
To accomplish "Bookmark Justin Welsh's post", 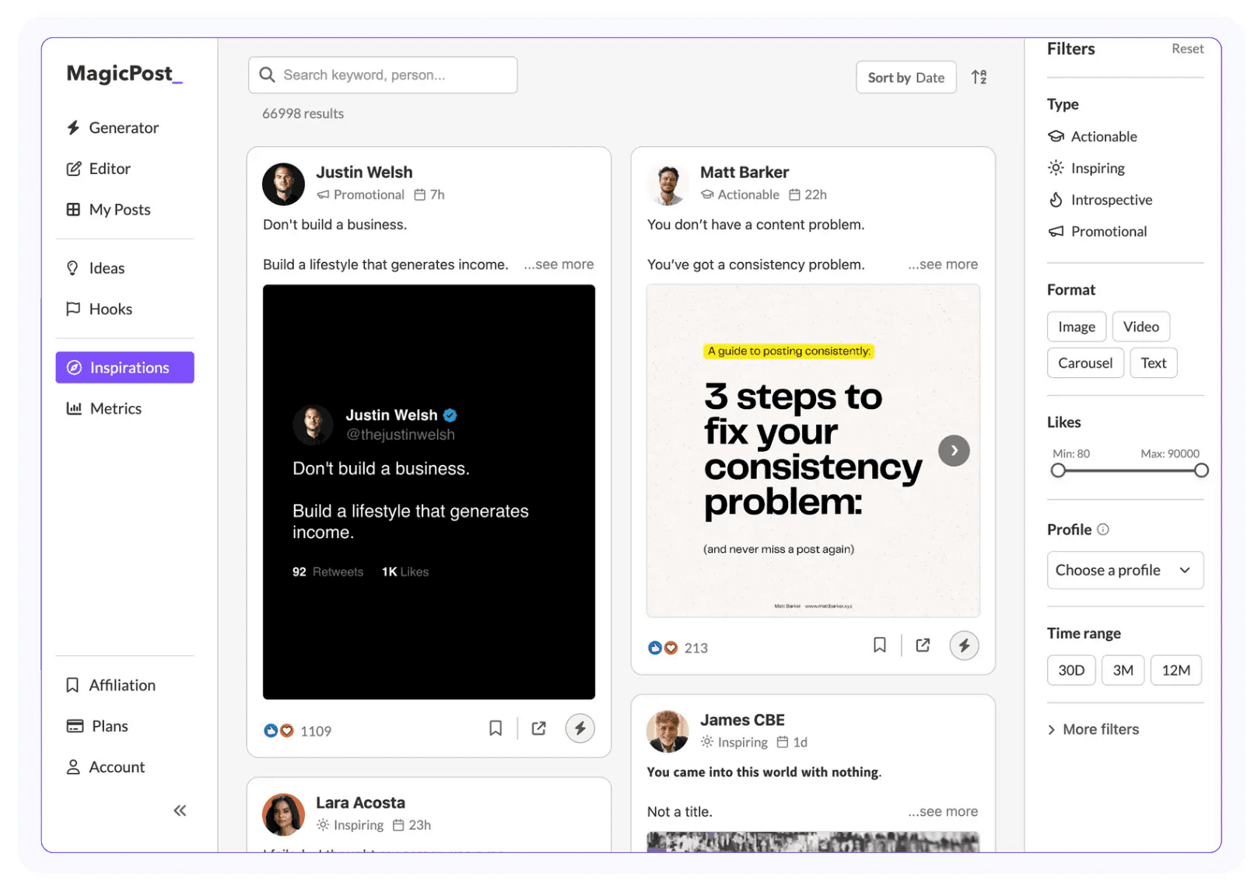I will pos(496,728).
